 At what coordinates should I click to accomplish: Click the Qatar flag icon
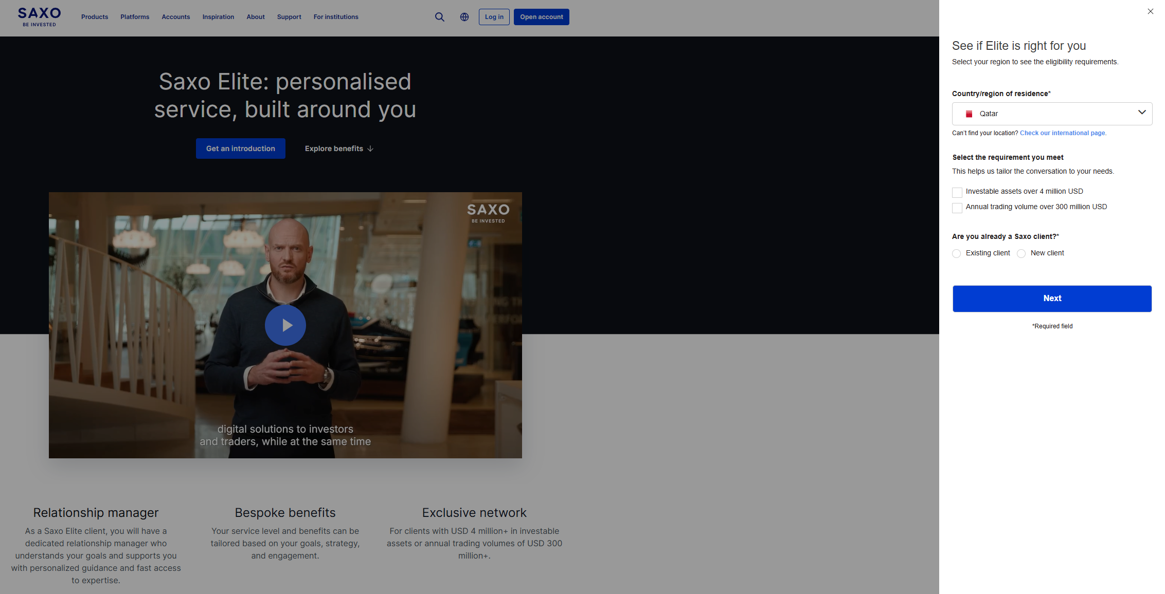969,114
